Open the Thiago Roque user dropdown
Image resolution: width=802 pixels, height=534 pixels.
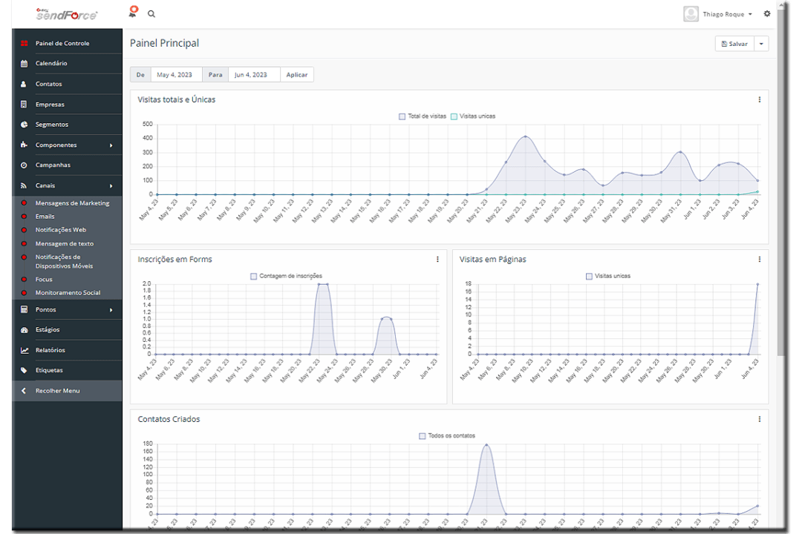pos(718,14)
